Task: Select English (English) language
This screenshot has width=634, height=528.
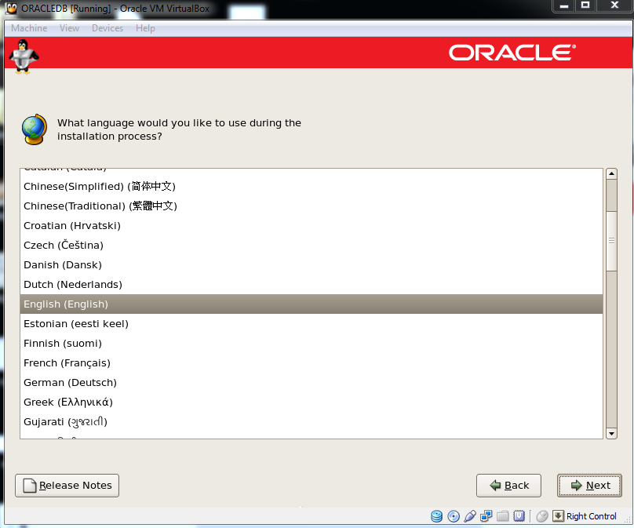Action: point(312,304)
